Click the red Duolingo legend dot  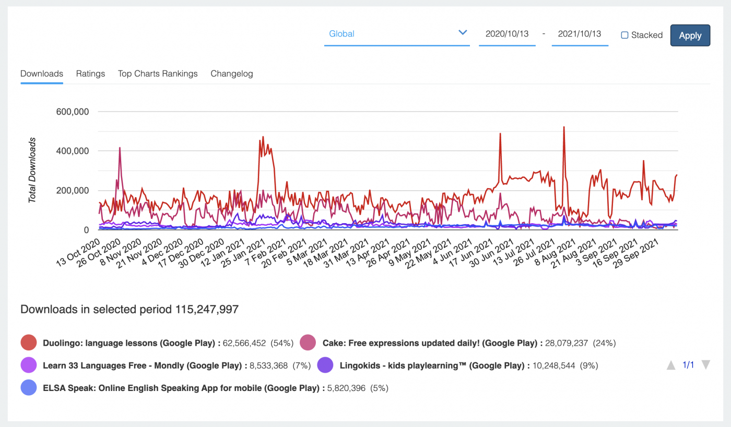[x=29, y=343]
